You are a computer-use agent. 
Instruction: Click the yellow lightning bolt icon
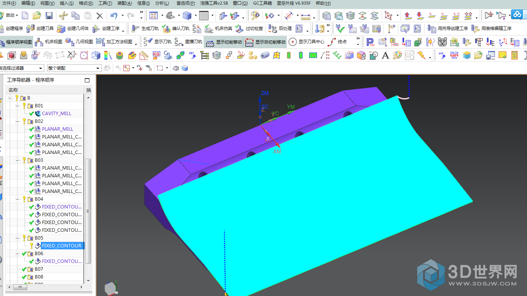point(421,55)
